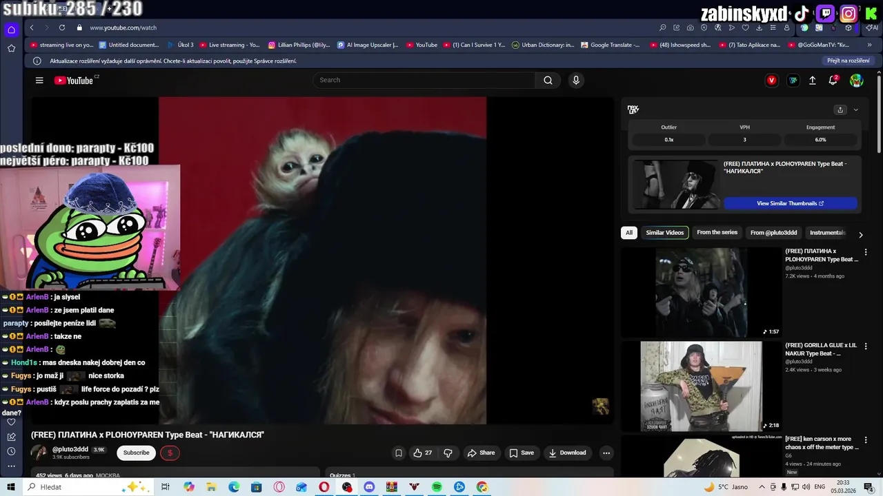Select the Similar Videos chip
The width and height of the screenshot is (883, 496).
click(665, 233)
